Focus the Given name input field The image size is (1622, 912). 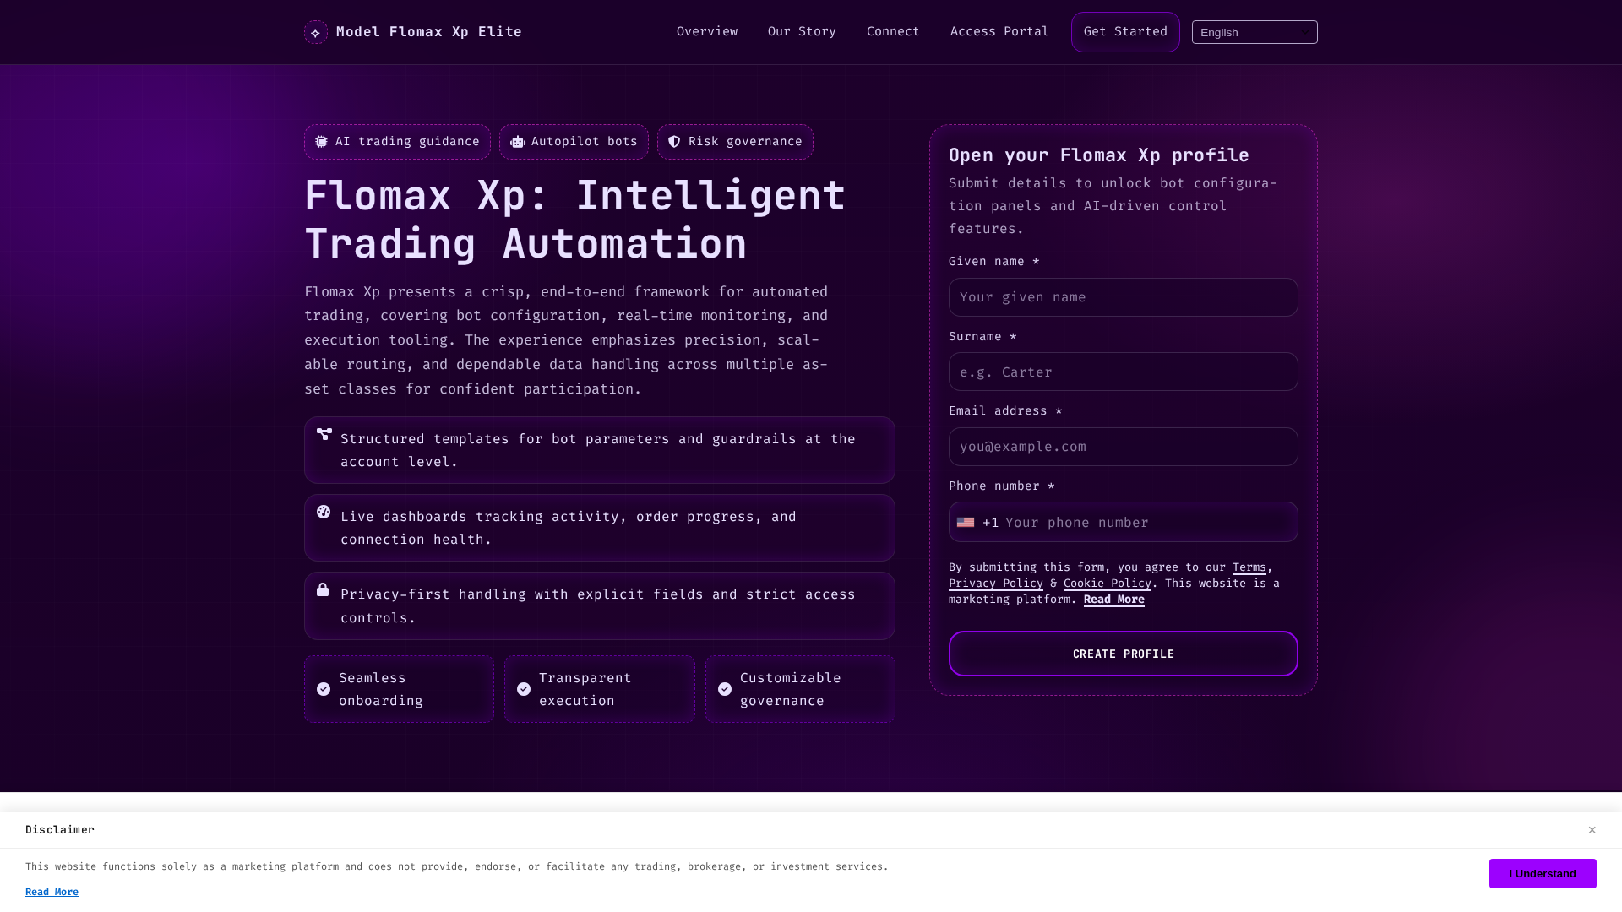coord(1124,297)
